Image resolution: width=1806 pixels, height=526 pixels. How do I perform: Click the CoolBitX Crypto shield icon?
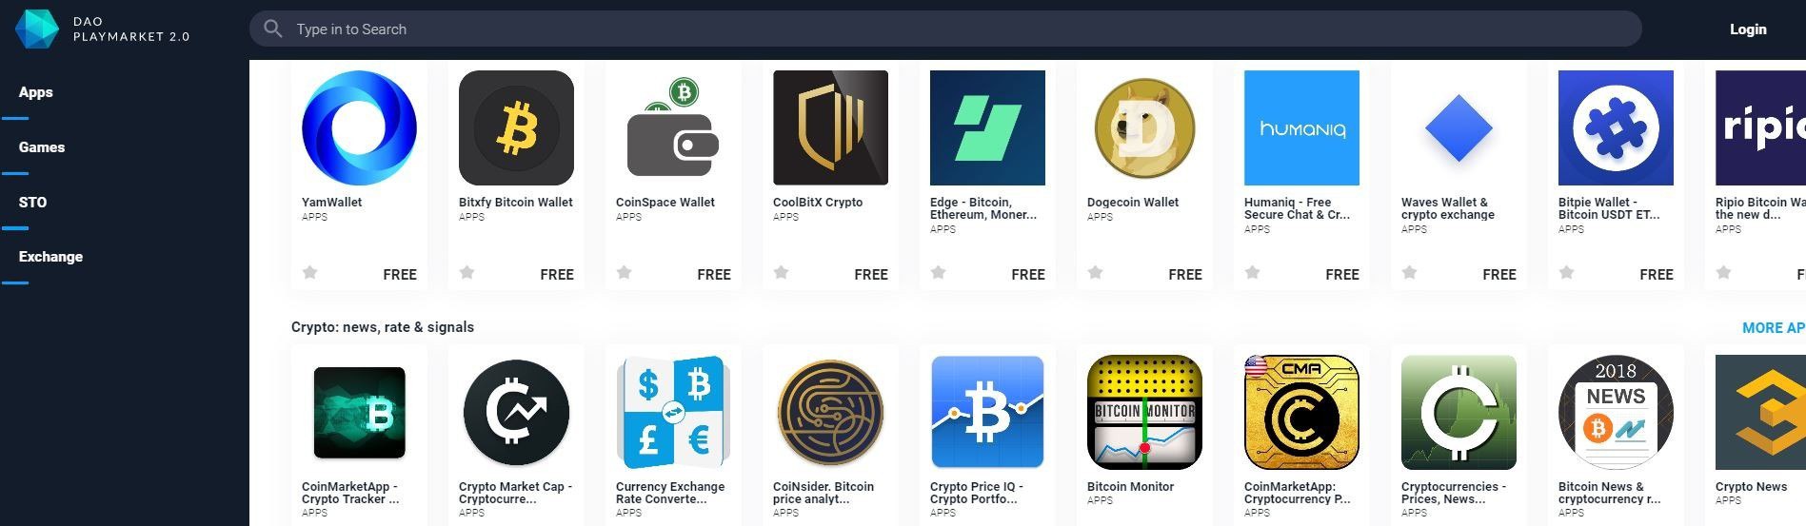click(830, 127)
